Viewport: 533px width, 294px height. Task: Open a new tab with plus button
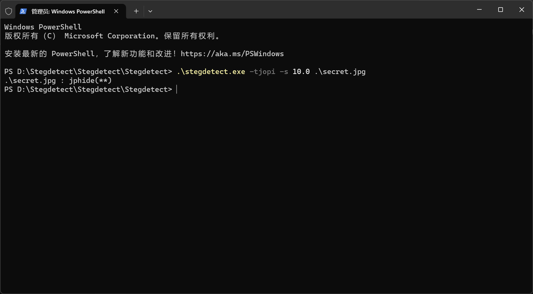click(136, 11)
